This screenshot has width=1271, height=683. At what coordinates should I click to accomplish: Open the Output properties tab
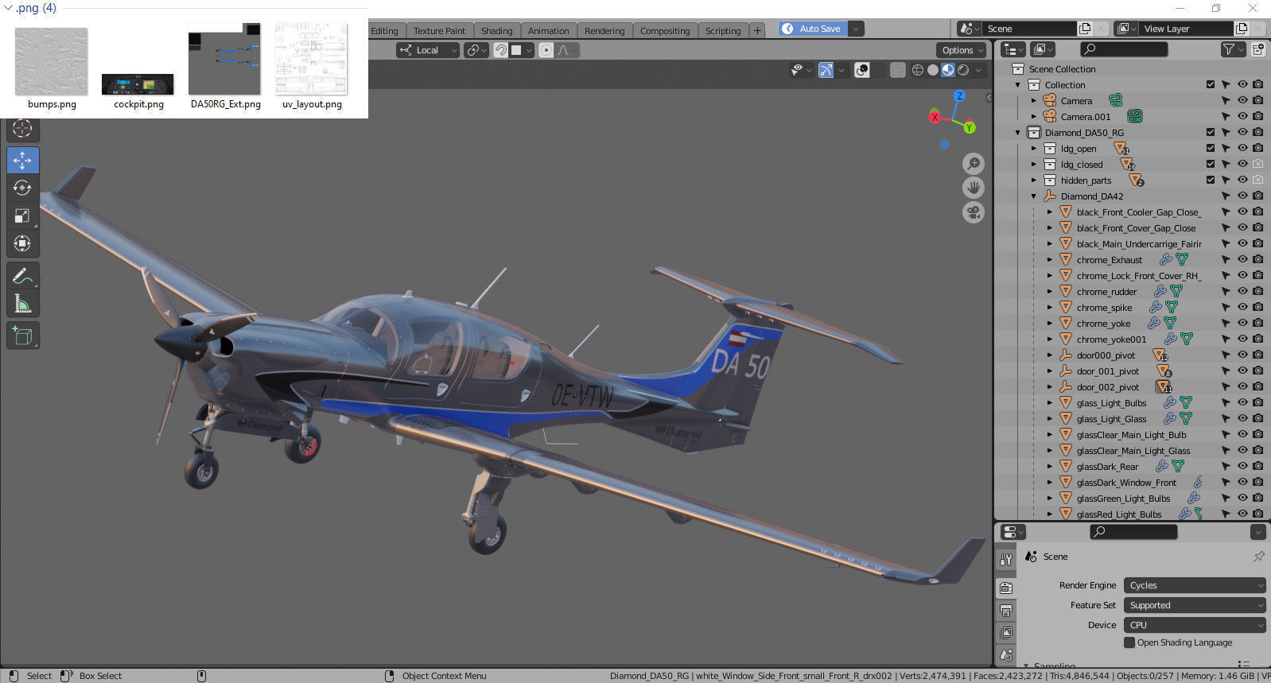1006,611
